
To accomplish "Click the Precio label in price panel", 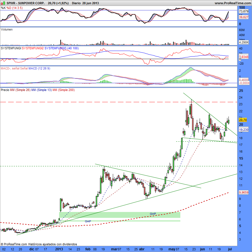I will tap(5, 90).
